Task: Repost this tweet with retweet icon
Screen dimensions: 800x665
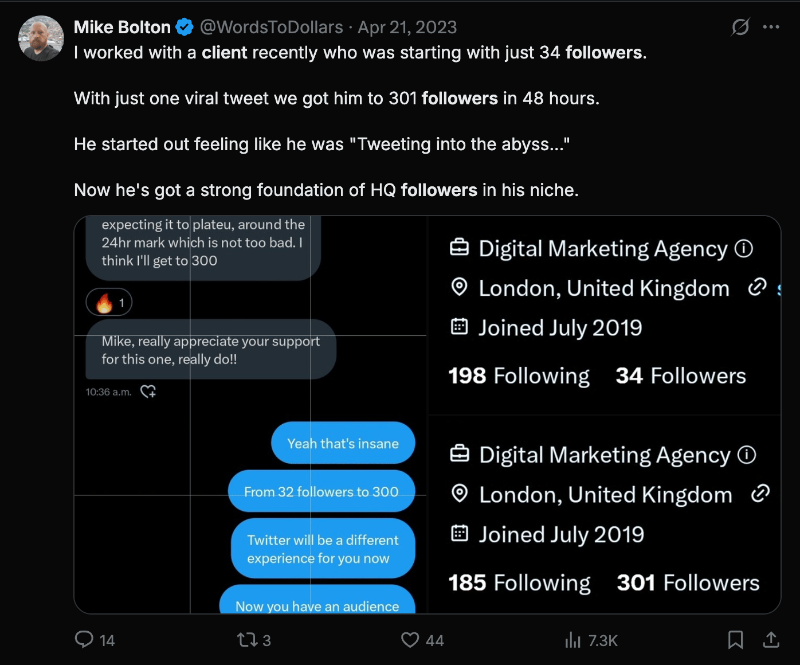Action: click(x=248, y=639)
